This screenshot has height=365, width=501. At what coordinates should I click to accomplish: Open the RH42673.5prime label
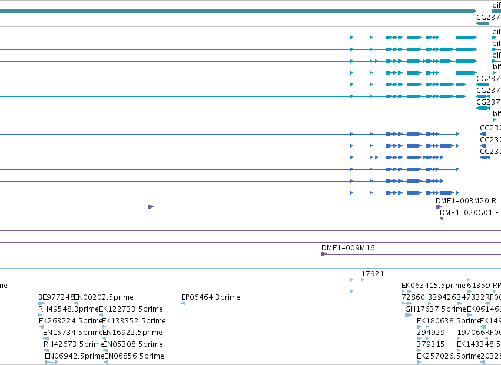point(74,344)
